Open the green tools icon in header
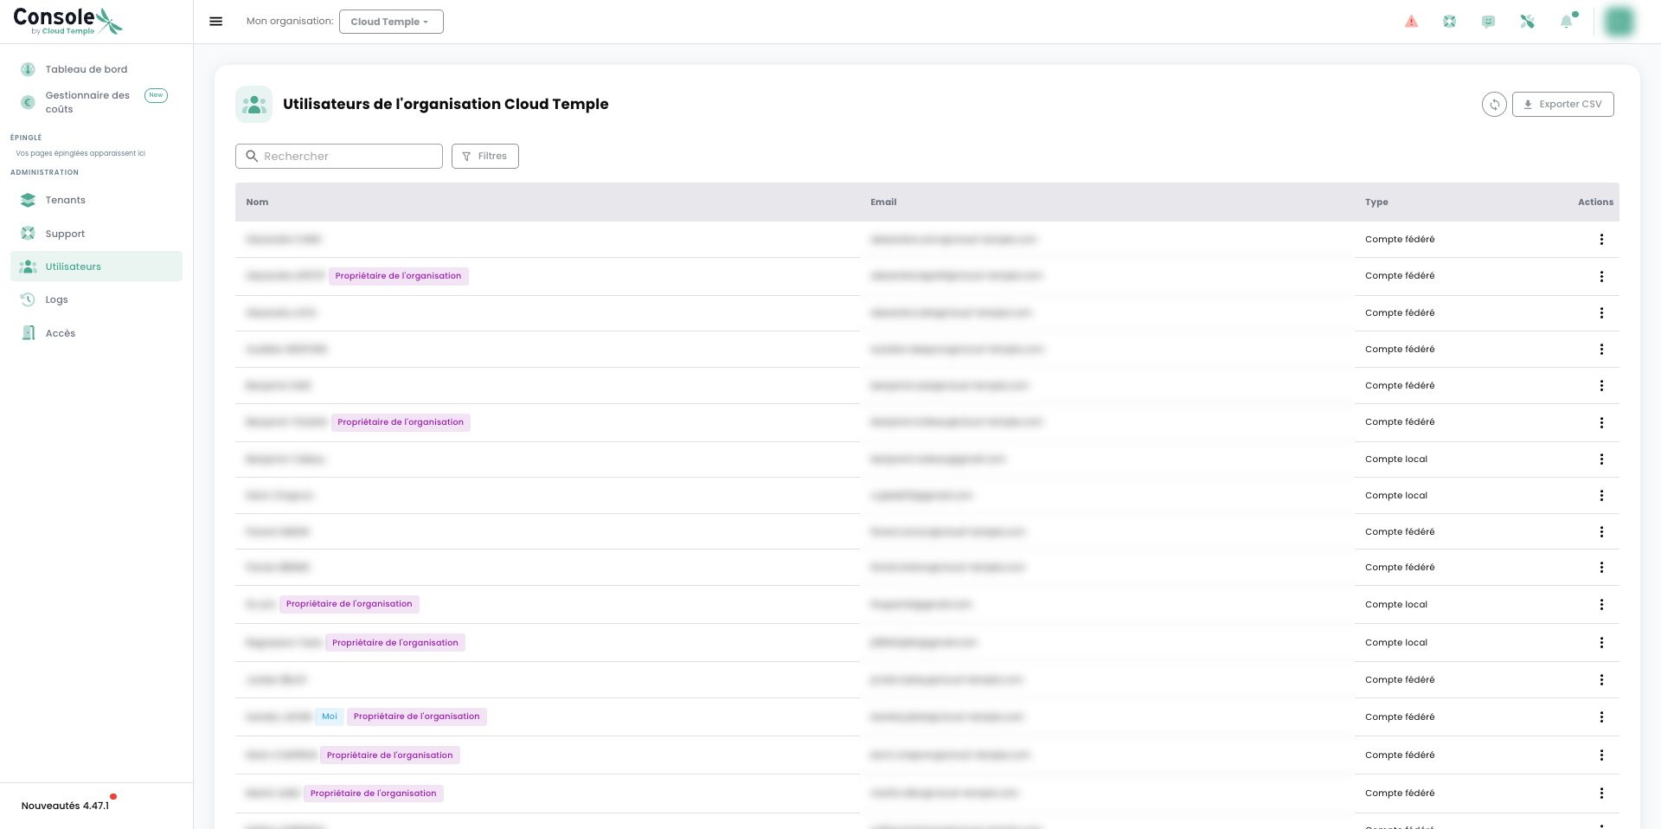 click(x=1527, y=22)
